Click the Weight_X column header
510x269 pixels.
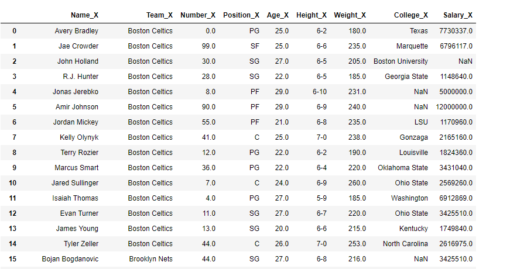tap(350, 15)
